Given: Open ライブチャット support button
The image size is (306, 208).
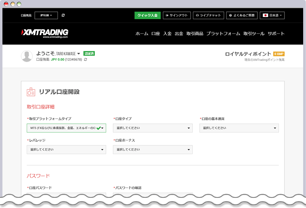Looking at the screenshot, I should point(208,15).
